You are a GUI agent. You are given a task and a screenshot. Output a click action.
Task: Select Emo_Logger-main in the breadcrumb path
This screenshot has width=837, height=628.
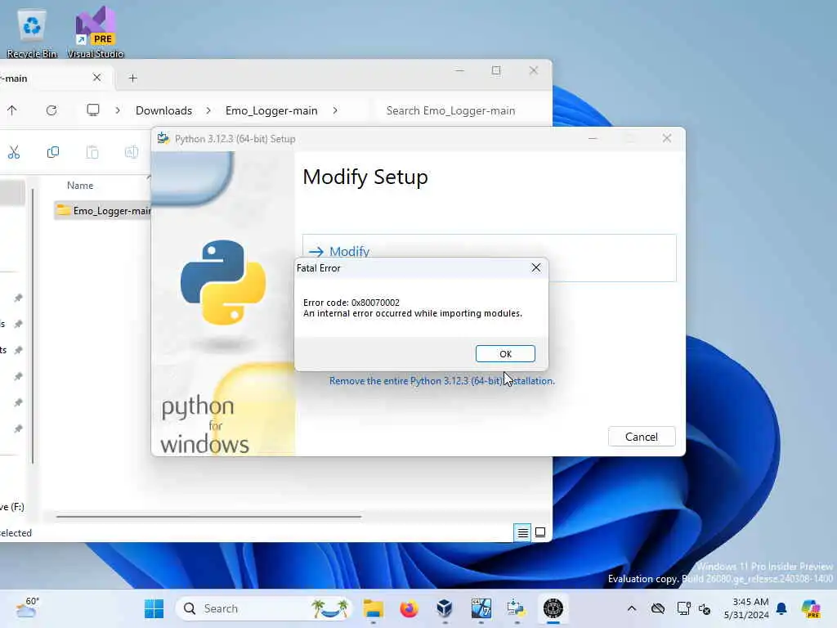(271, 110)
